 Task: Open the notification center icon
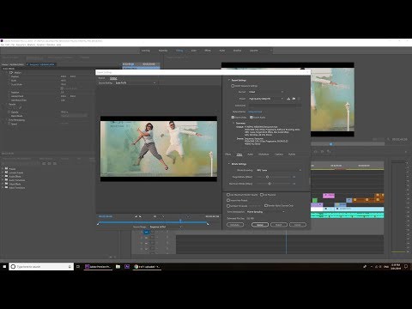pyautogui.click(x=406, y=266)
